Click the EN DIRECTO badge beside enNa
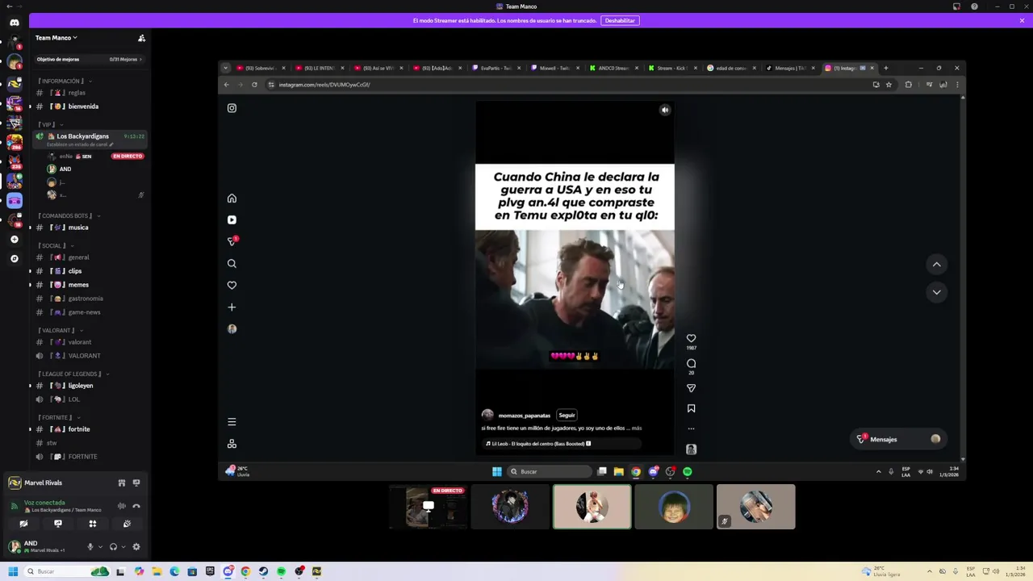This screenshot has width=1033, height=581. pyautogui.click(x=128, y=156)
